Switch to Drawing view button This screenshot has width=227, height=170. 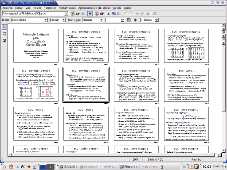tap(223, 25)
